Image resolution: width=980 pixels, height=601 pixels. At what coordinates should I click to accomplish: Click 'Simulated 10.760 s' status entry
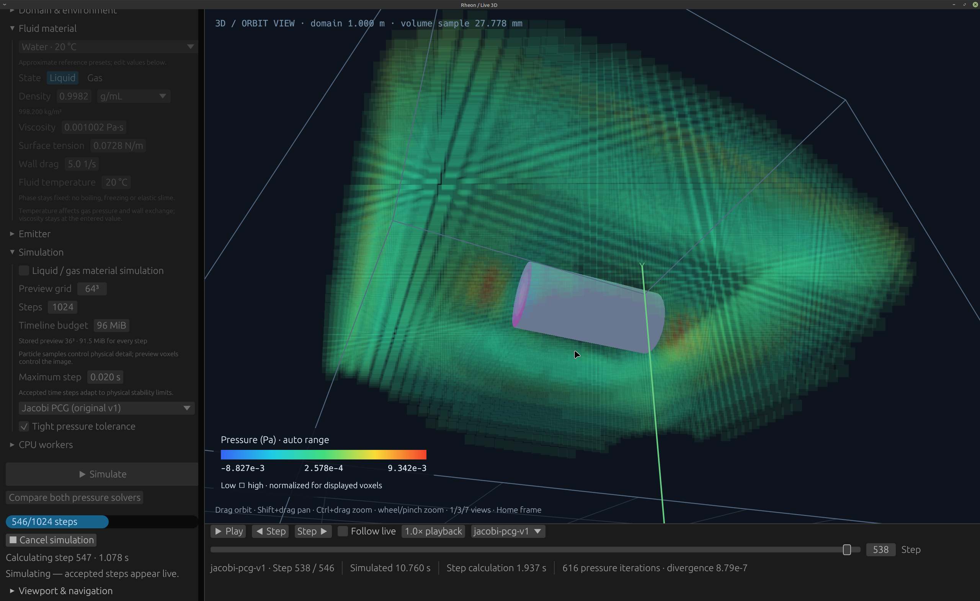click(390, 568)
